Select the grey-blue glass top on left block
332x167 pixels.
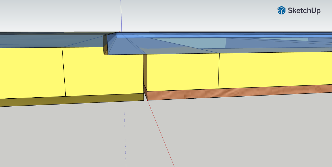[52, 40]
